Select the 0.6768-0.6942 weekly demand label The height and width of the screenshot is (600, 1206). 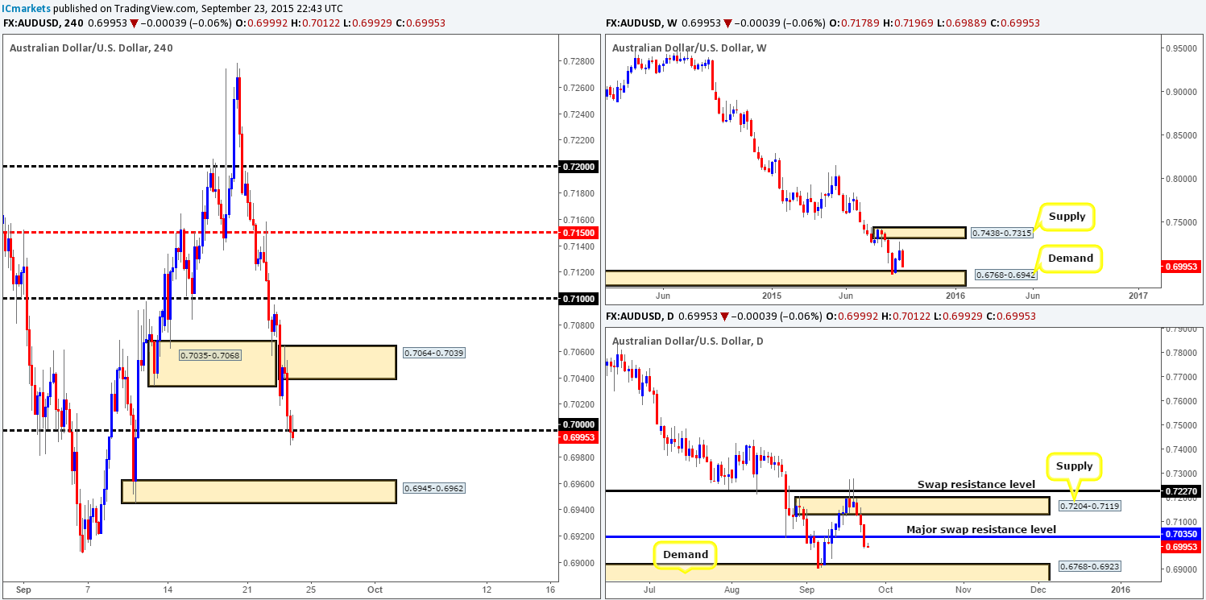pos(1007,274)
